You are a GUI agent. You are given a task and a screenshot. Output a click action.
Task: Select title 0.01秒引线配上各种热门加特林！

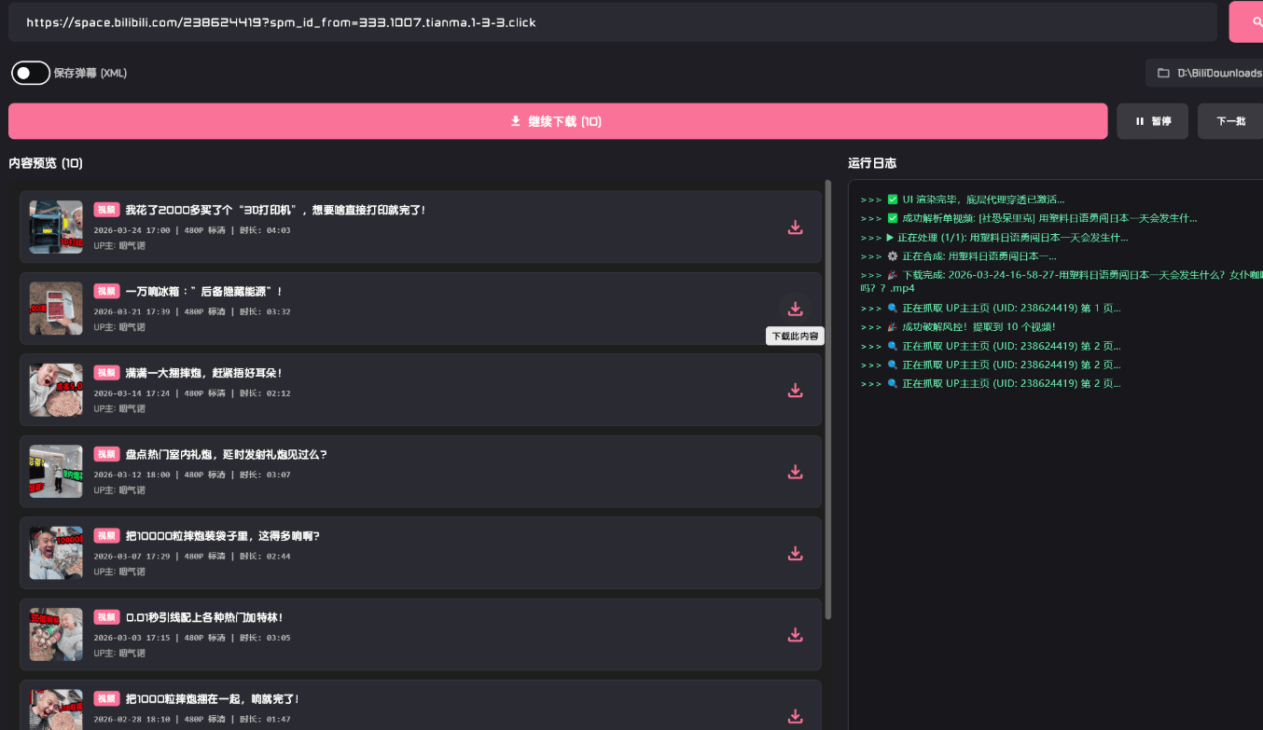point(203,617)
